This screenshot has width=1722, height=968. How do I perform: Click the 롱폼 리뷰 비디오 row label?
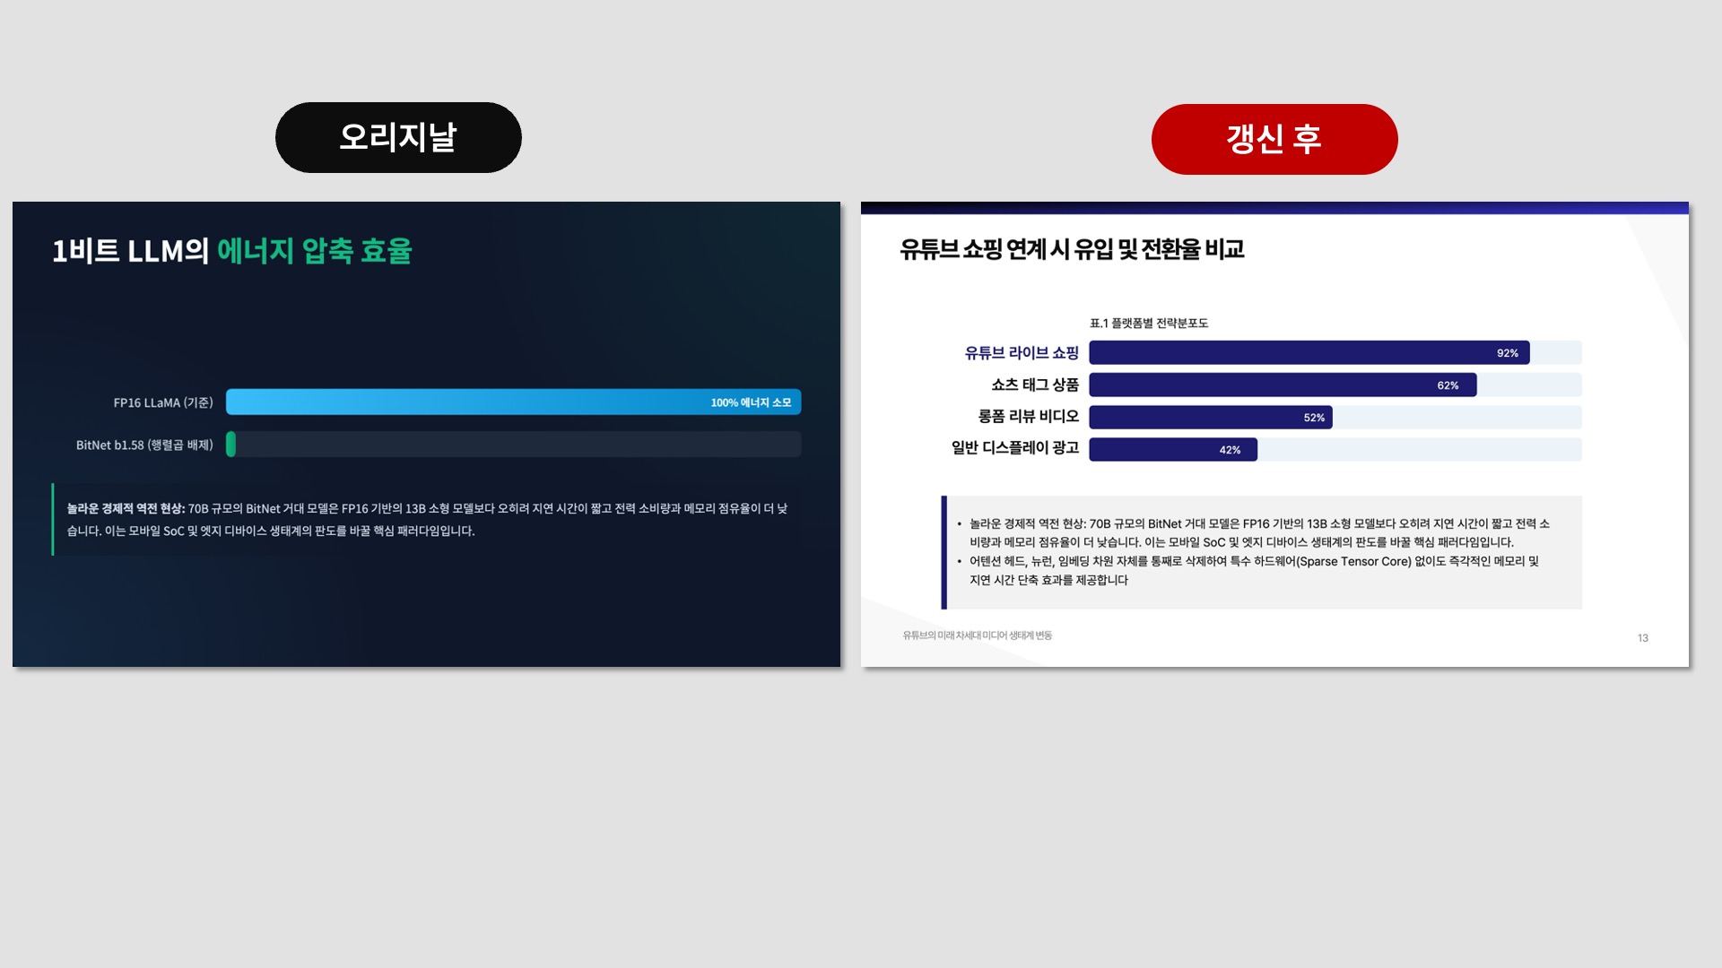[1029, 416]
